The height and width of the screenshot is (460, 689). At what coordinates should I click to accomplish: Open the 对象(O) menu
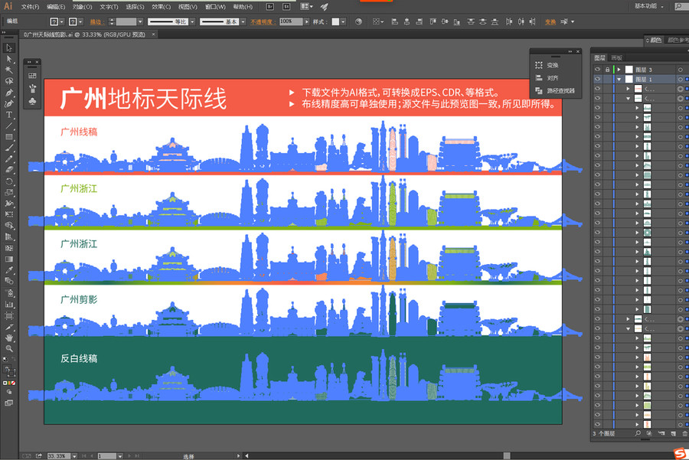tap(82, 7)
